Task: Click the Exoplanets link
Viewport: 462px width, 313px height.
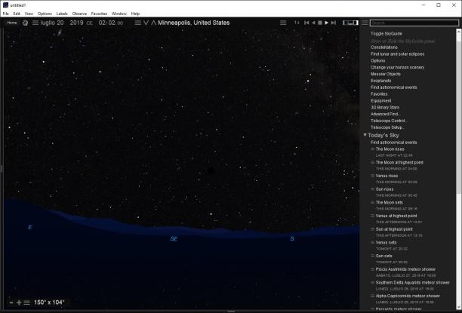Action: pos(380,81)
